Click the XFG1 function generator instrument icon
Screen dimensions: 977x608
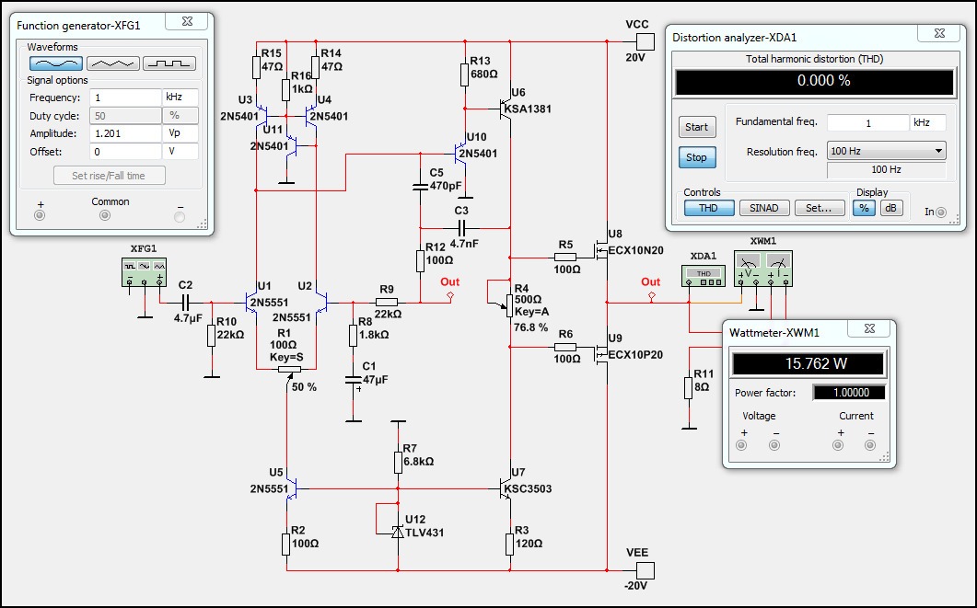[144, 272]
